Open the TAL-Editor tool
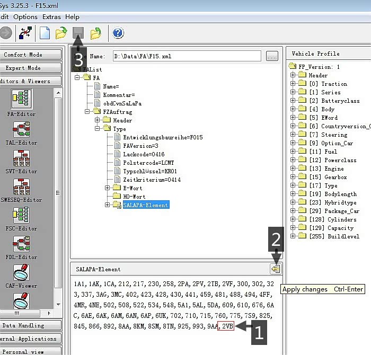This screenshot has width=371, height=355. click(22, 129)
